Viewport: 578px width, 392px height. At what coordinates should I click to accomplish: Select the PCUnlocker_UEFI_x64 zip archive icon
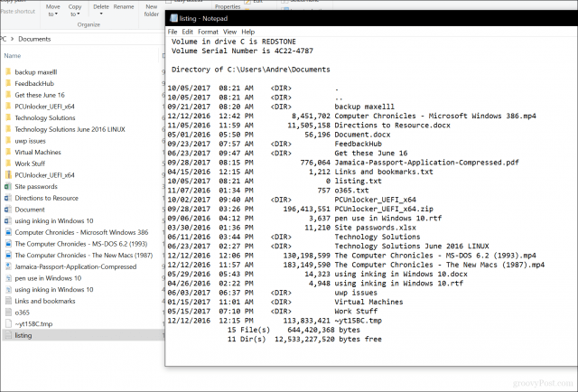8,174
